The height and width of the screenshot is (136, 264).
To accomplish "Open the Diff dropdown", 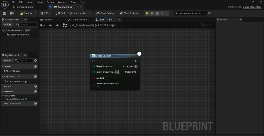I will tap(45, 13).
